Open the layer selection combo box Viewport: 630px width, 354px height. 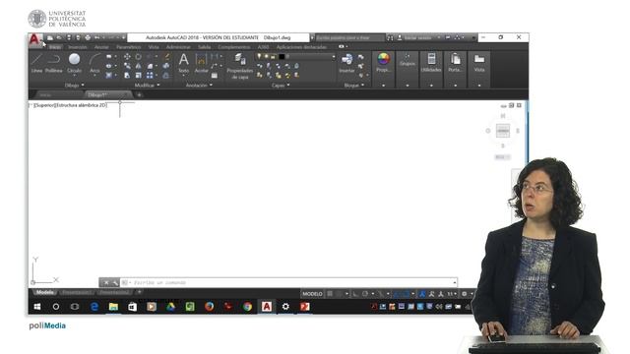295,57
